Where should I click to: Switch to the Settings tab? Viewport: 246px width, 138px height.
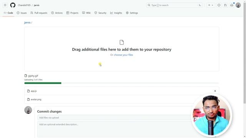coord(132,13)
